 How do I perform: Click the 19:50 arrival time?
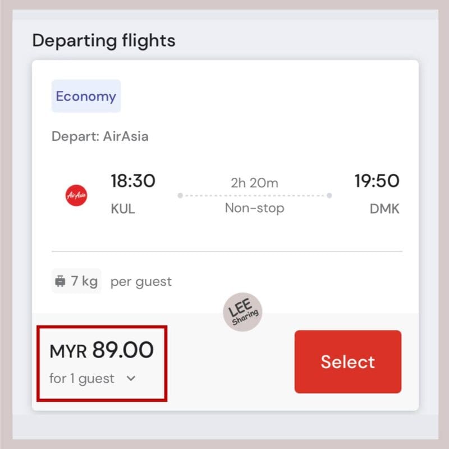(377, 181)
